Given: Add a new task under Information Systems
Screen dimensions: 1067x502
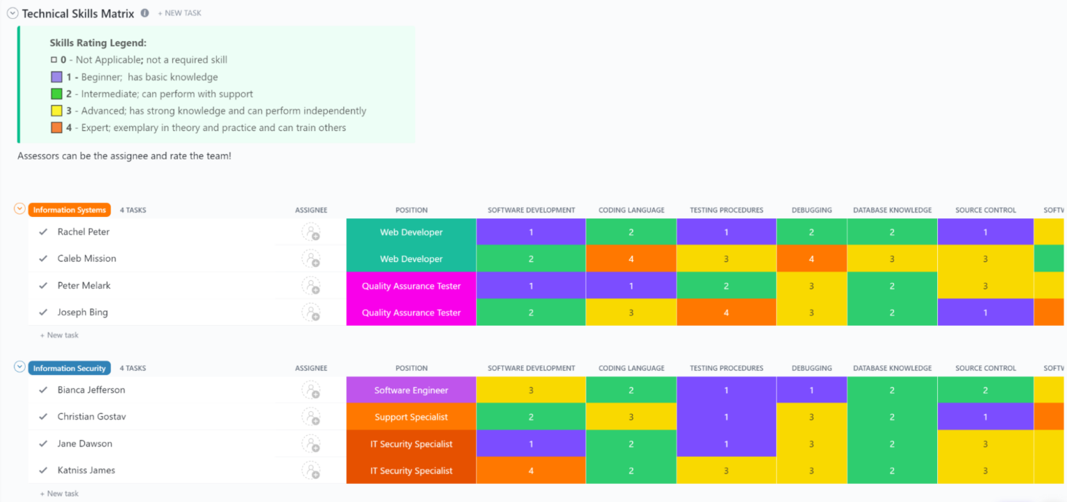Looking at the screenshot, I should point(60,335).
